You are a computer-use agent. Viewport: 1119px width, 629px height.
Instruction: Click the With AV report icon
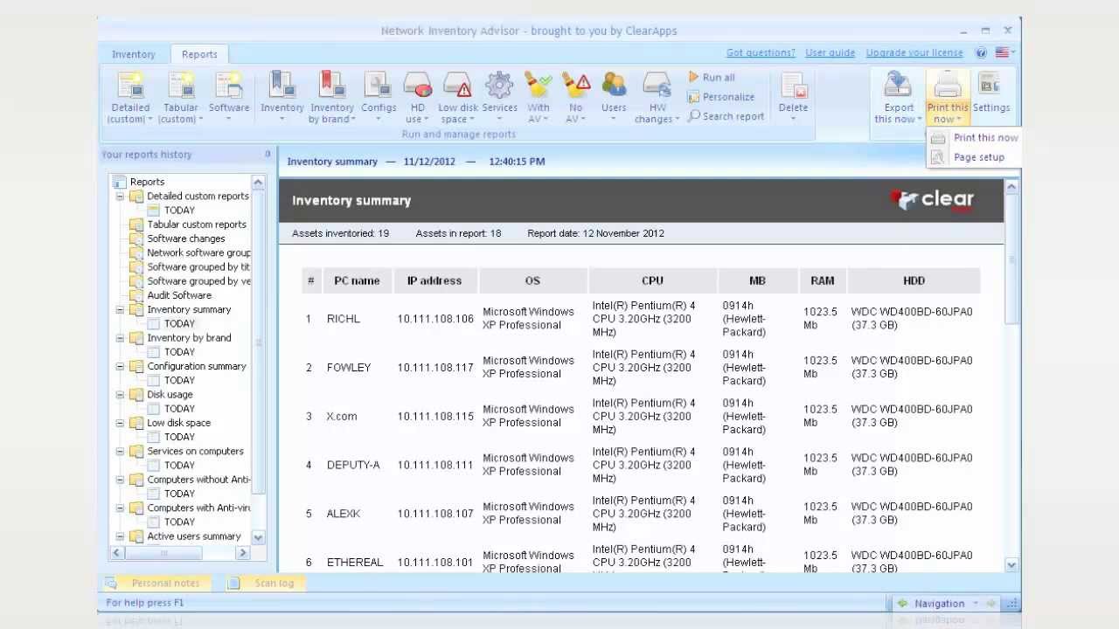point(539,86)
